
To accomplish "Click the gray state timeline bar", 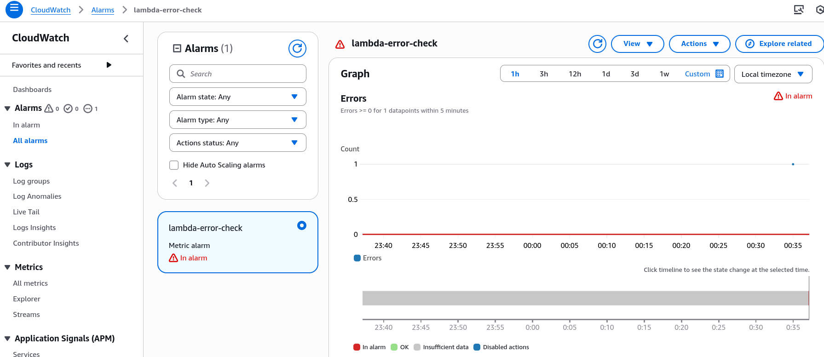I will tap(585, 298).
